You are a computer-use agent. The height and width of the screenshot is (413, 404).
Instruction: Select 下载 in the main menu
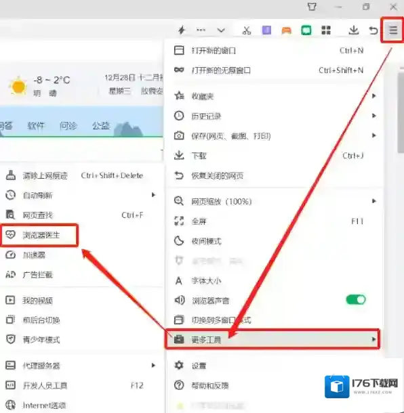[x=274, y=156]
